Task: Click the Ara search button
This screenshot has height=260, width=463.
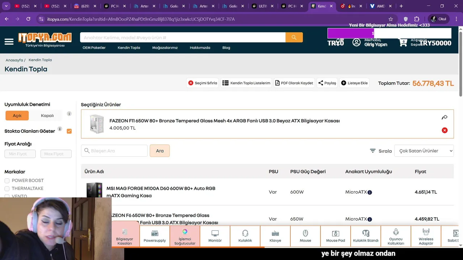Action: pos(160,151)
